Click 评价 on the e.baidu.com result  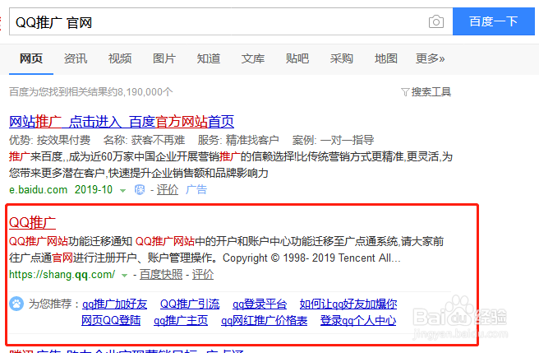[x=168, y=189]
